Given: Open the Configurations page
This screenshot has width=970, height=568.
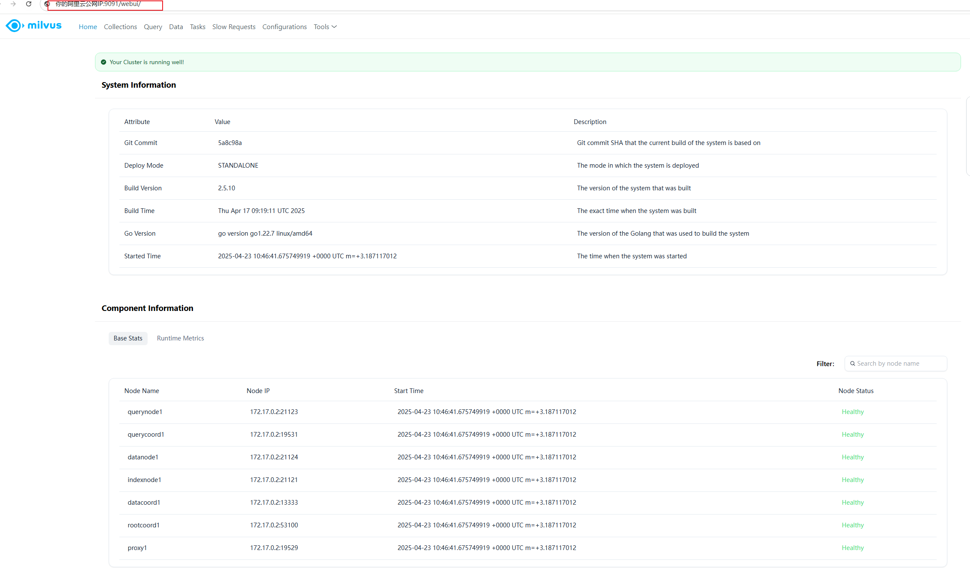Looking at the screenshot, I should (x=284, y=27).
